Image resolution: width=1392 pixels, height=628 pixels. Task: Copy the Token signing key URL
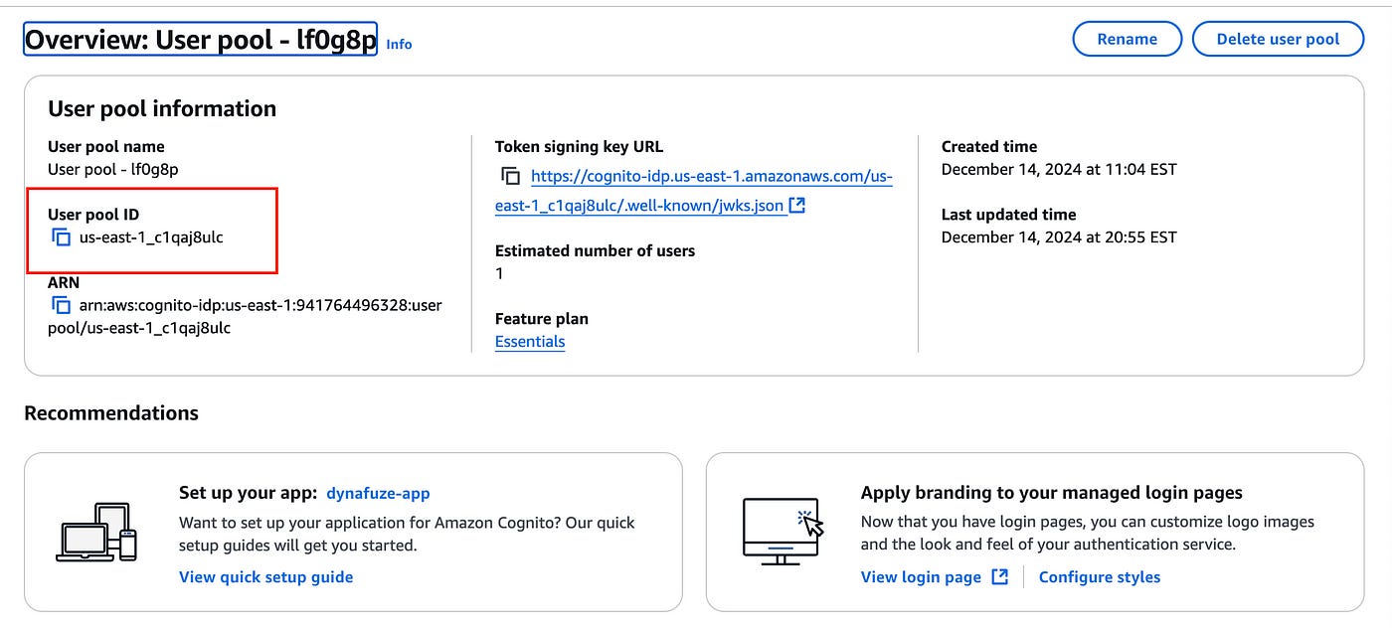pyautogui.click(x=510, y=177)
